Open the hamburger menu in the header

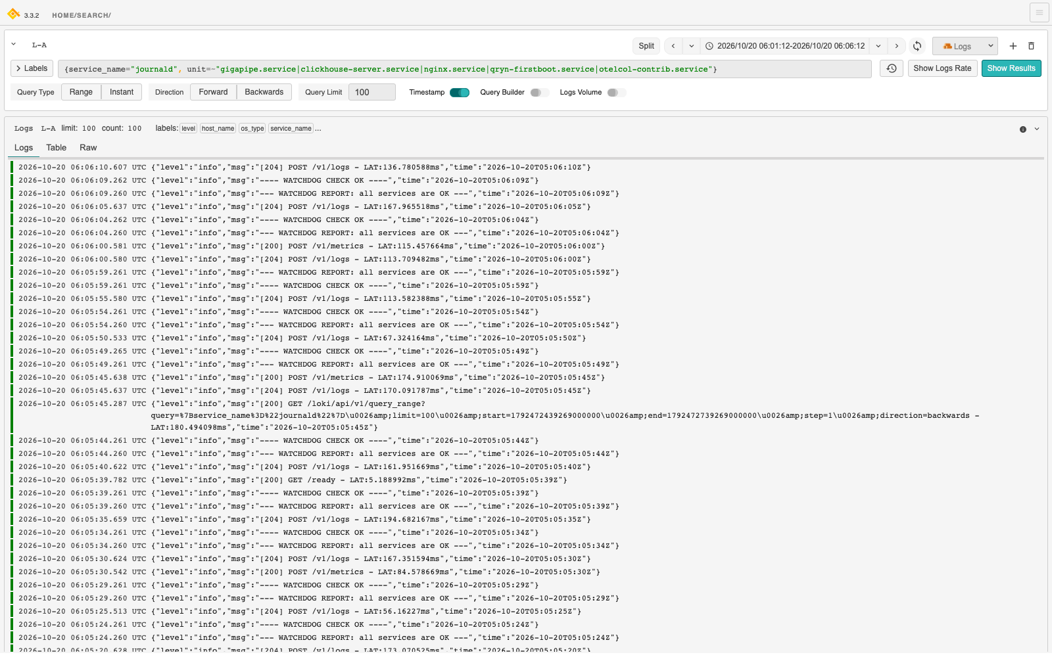click(1039, 12)
